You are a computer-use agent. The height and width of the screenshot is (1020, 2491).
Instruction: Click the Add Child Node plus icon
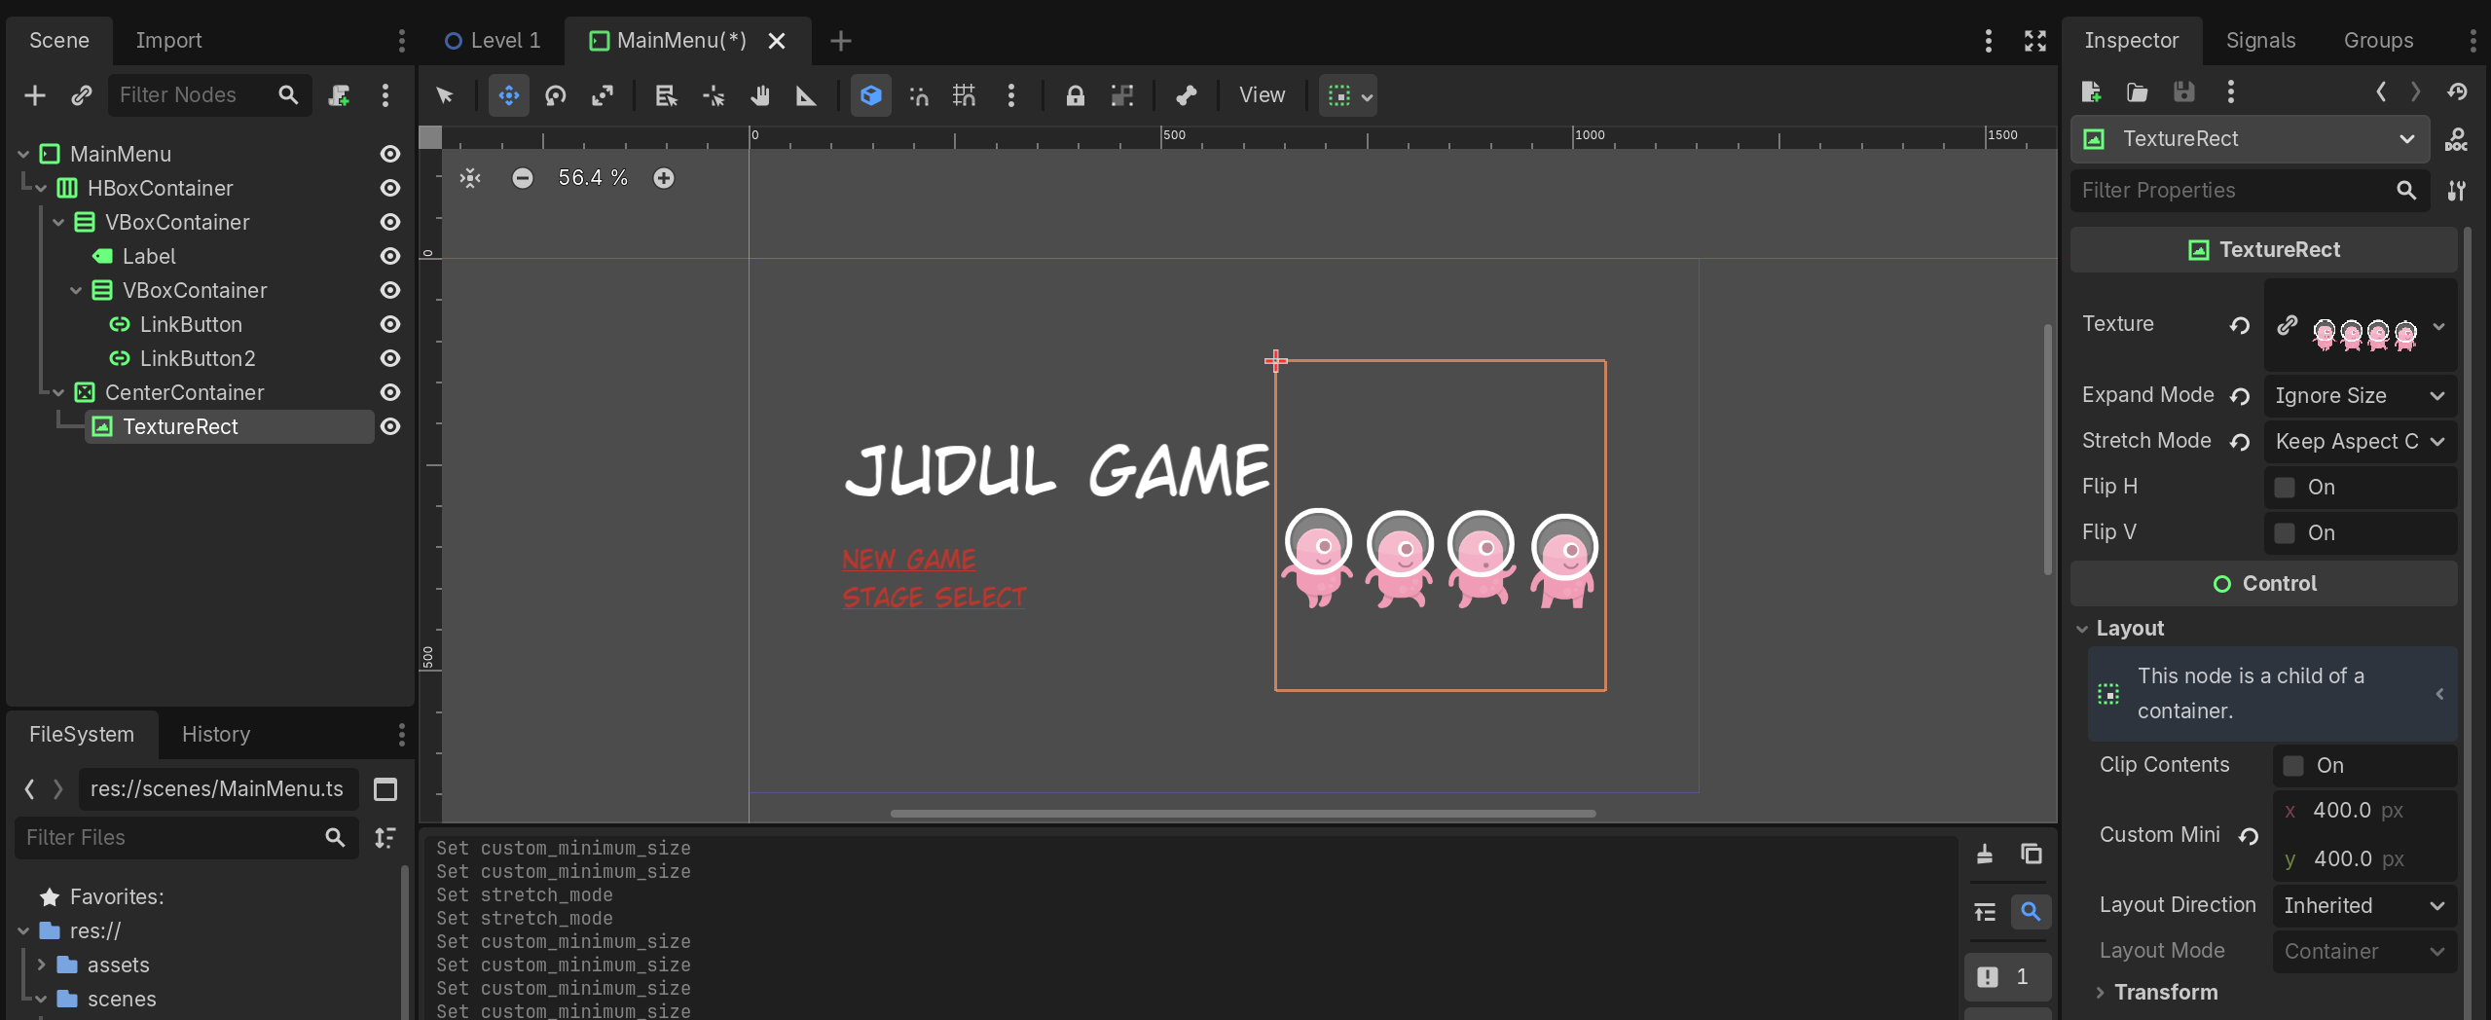pyautogui.click(x=35, y=95)
